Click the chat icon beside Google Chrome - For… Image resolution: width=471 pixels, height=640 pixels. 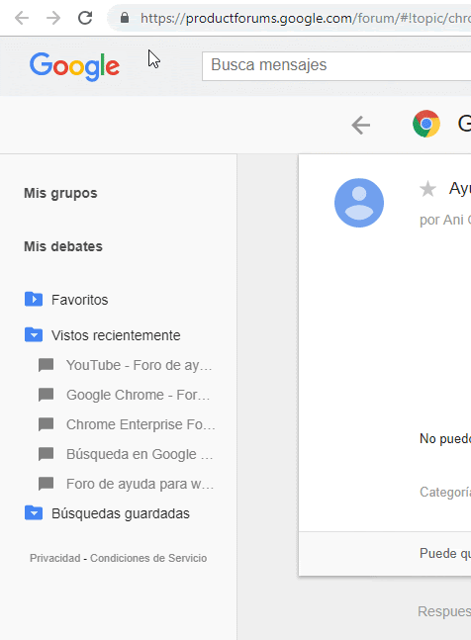point(47,395)
